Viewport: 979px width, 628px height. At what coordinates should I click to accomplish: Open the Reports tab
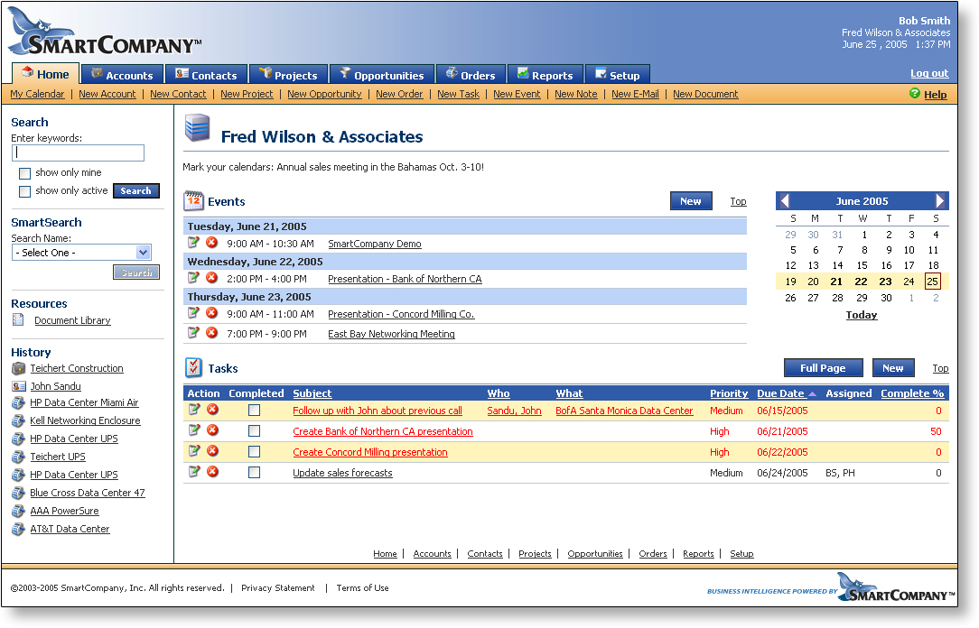[x=545, y=74]
